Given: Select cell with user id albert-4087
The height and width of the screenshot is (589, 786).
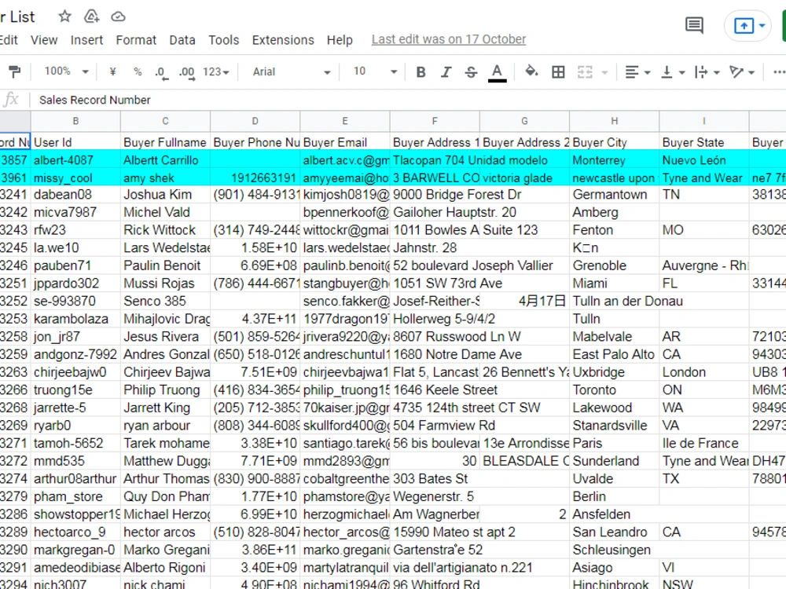Looking at the screenshot, I should click(x=75, y=160).
